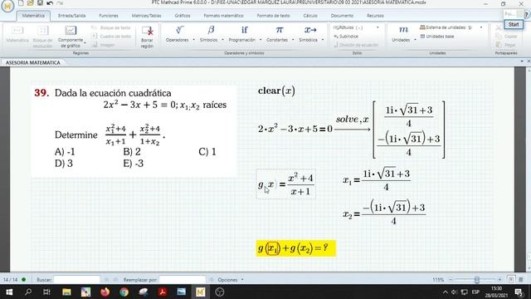Click the Undo arrow icon
This screenshot has height=299, width=531.
(50, 3)
